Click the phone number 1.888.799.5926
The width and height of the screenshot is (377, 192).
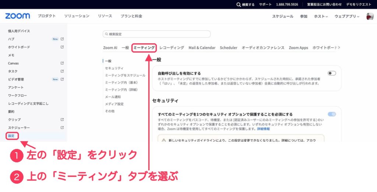click(287, 4)
